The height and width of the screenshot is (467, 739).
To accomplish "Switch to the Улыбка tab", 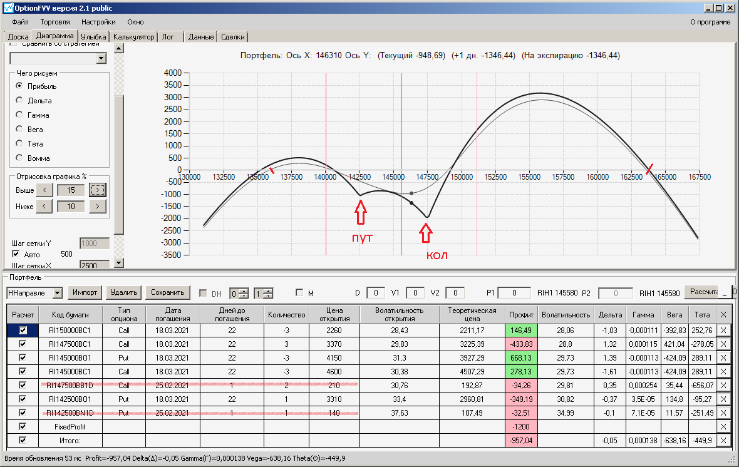I will coord(93,37).
